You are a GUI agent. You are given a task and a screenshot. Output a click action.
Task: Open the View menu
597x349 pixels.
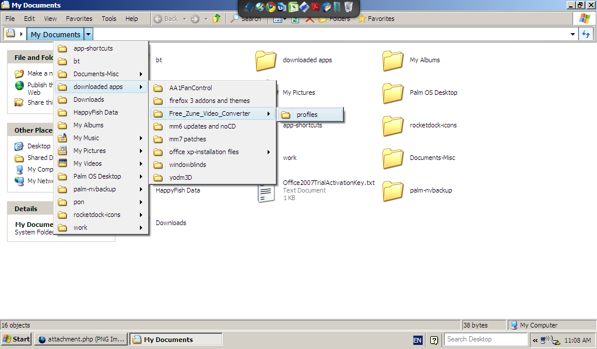[50, 19]
